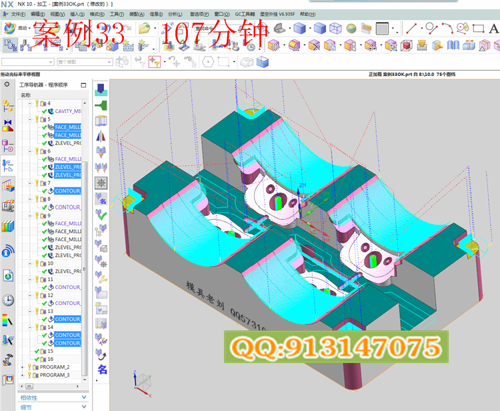
Task: Click the mirror triangles icon in vertical toolbar
Action: click(x=101, y=137)
